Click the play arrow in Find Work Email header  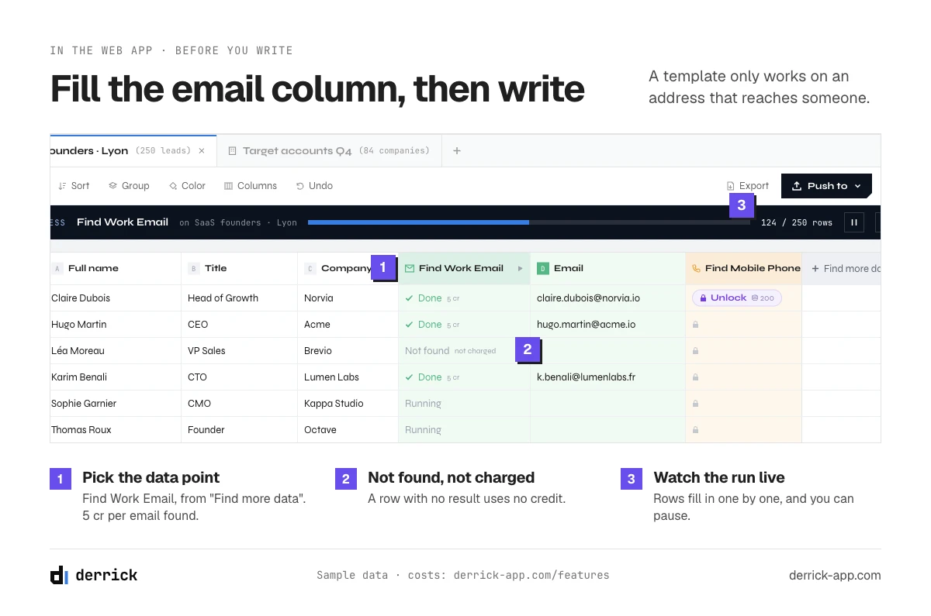(x=521, y=269)
